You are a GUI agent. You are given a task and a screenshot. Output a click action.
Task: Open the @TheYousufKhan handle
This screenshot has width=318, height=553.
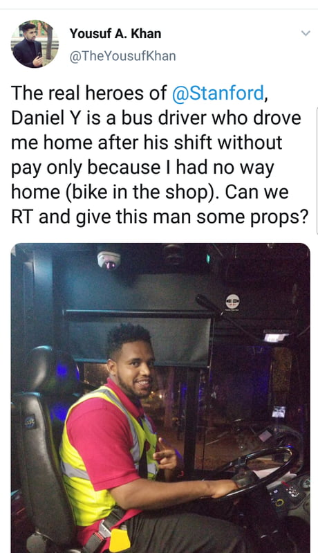click(x=122, y=57)
